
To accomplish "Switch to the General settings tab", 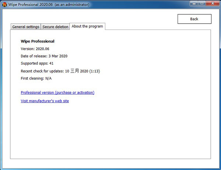I will pyautogui.click(x=26, y=27).
